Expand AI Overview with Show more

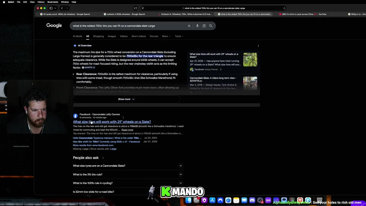click(x=126, y=99)
